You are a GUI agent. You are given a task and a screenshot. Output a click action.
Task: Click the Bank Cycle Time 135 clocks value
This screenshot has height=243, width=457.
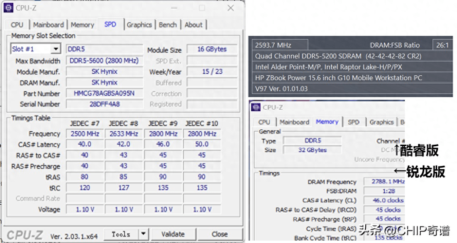point(385,238)
